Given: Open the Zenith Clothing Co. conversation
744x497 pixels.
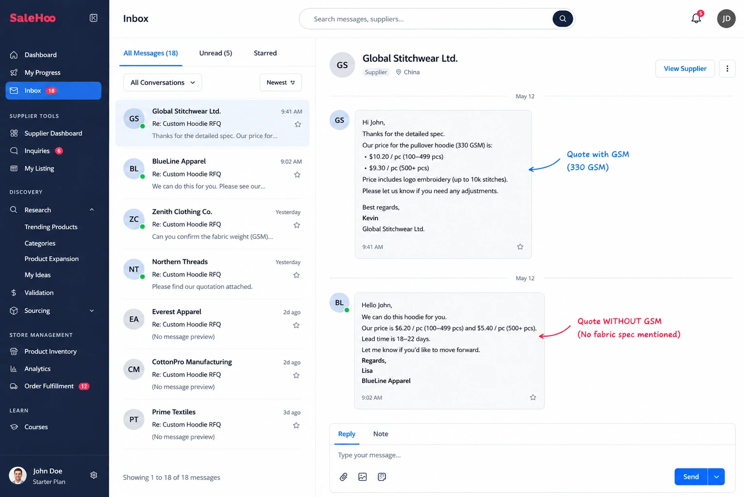Looking at the screenshot, I should [212, 224].
